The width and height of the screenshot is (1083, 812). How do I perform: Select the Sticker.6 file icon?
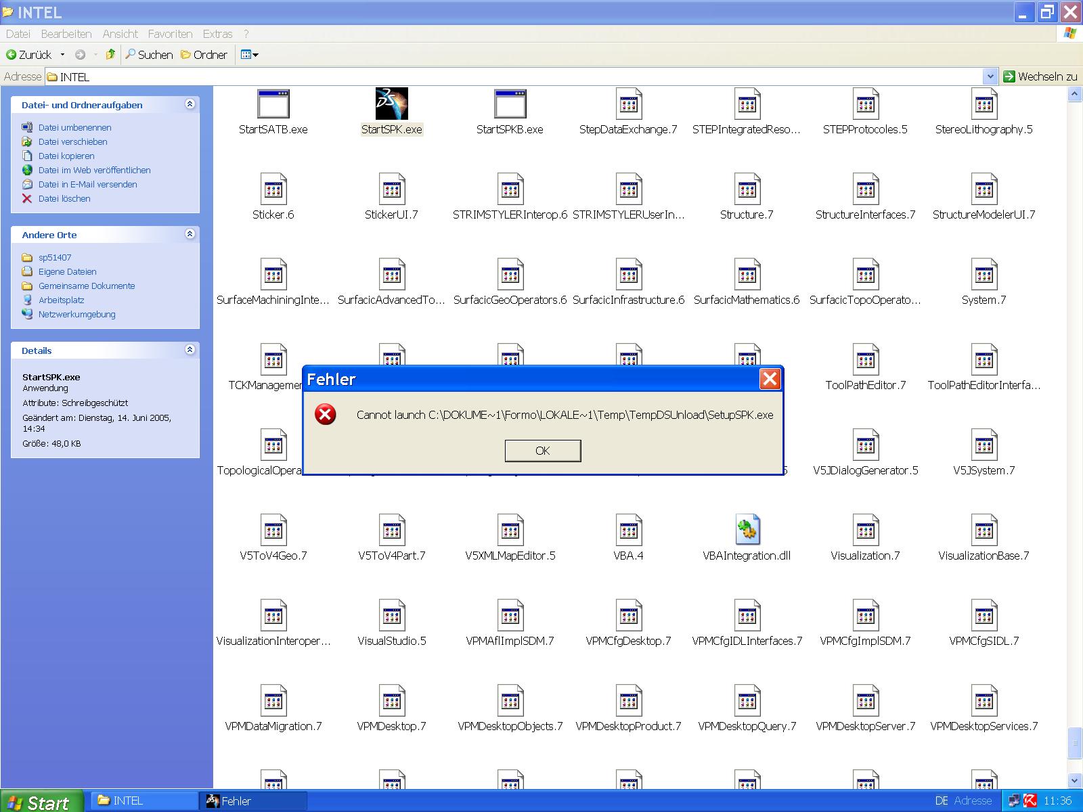[273, 189]
